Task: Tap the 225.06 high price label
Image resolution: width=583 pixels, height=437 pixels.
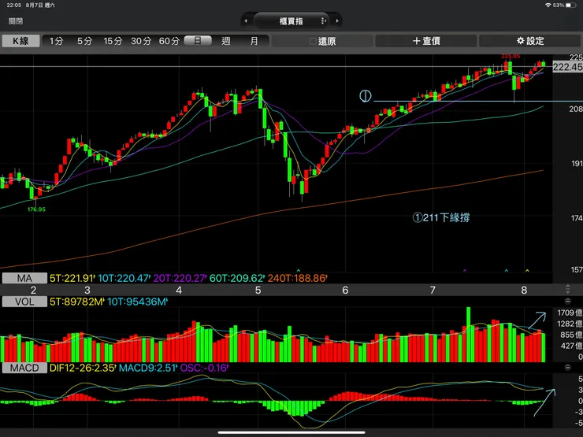Action: coord(511,57)
